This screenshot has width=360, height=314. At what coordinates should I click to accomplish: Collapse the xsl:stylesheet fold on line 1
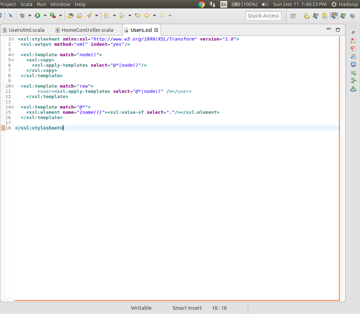(13, 39)
